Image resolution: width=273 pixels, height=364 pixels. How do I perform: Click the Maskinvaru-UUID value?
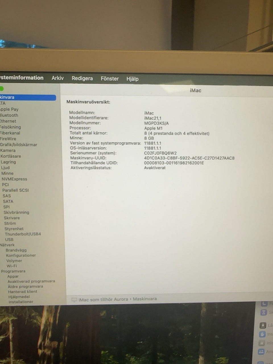(x=189, y=158)
